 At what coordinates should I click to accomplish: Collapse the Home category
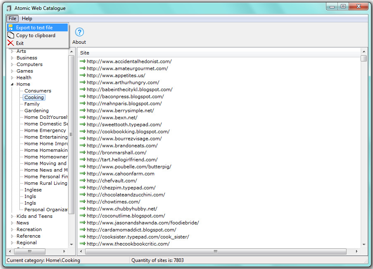click(12, 84)
